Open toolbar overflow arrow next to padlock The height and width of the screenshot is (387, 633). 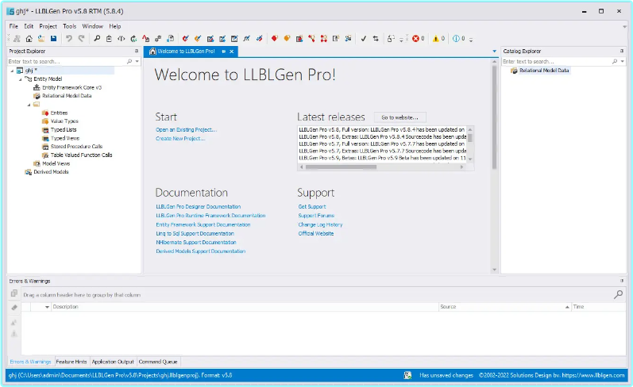point(401,39)
